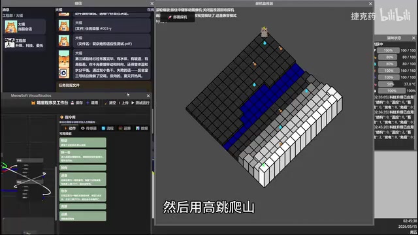Click the avatar beside the pdf filename message
Viewport: 418px width, 235px height.
(x=64, y=41)
